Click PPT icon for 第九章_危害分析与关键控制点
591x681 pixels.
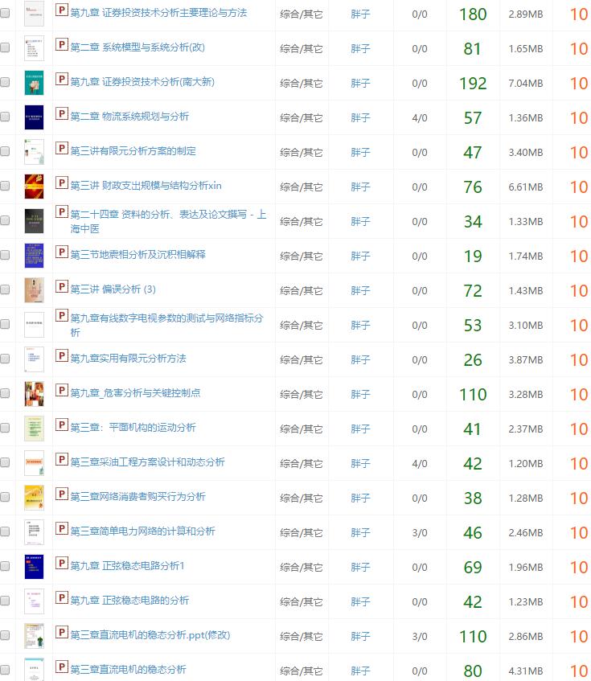pyautogui.click(x=61, y=390)
